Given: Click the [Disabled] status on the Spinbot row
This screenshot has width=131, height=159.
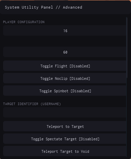Looking at the screenshot, I should click(81, 91).
